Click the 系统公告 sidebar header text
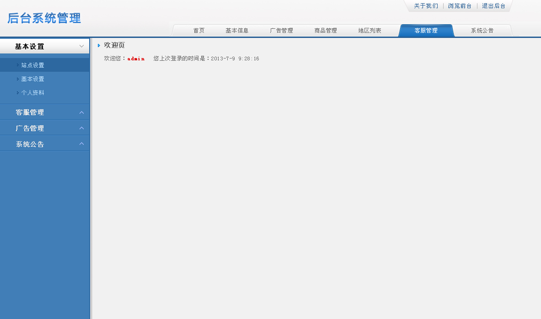This screenshot has height=319, width=541. click(x=30, y=144)
